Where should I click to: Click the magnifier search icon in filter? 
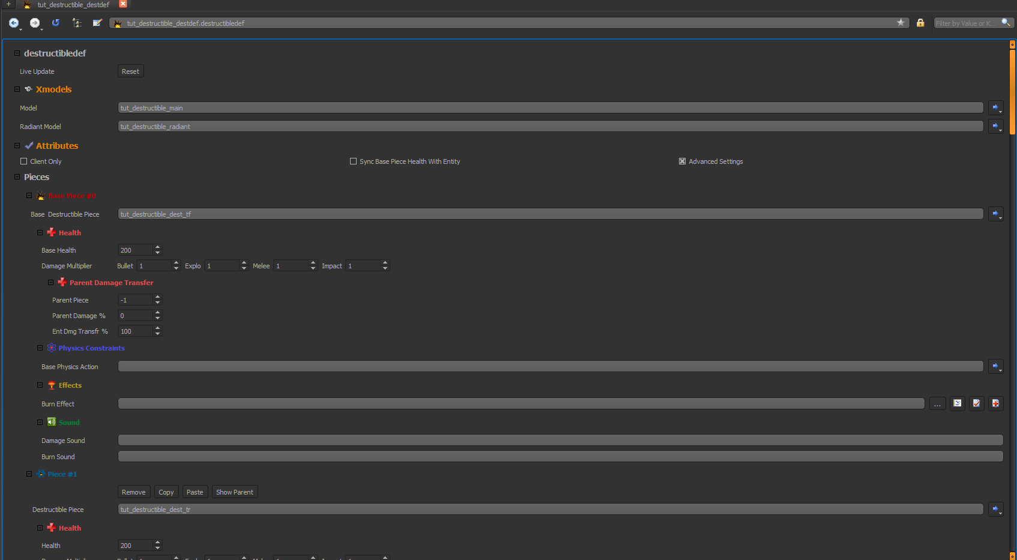tap(1006, 23)
